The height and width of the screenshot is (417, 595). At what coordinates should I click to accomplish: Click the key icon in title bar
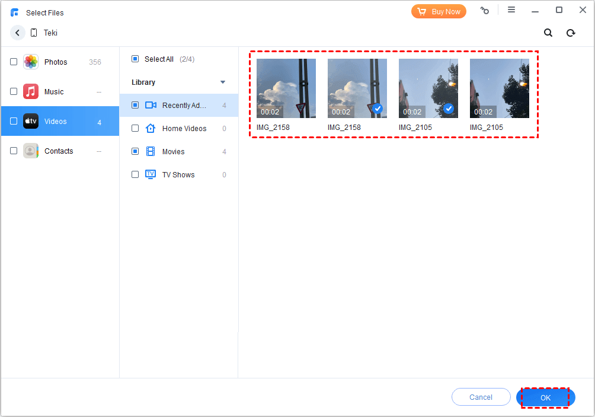click(x=485, y=11)
